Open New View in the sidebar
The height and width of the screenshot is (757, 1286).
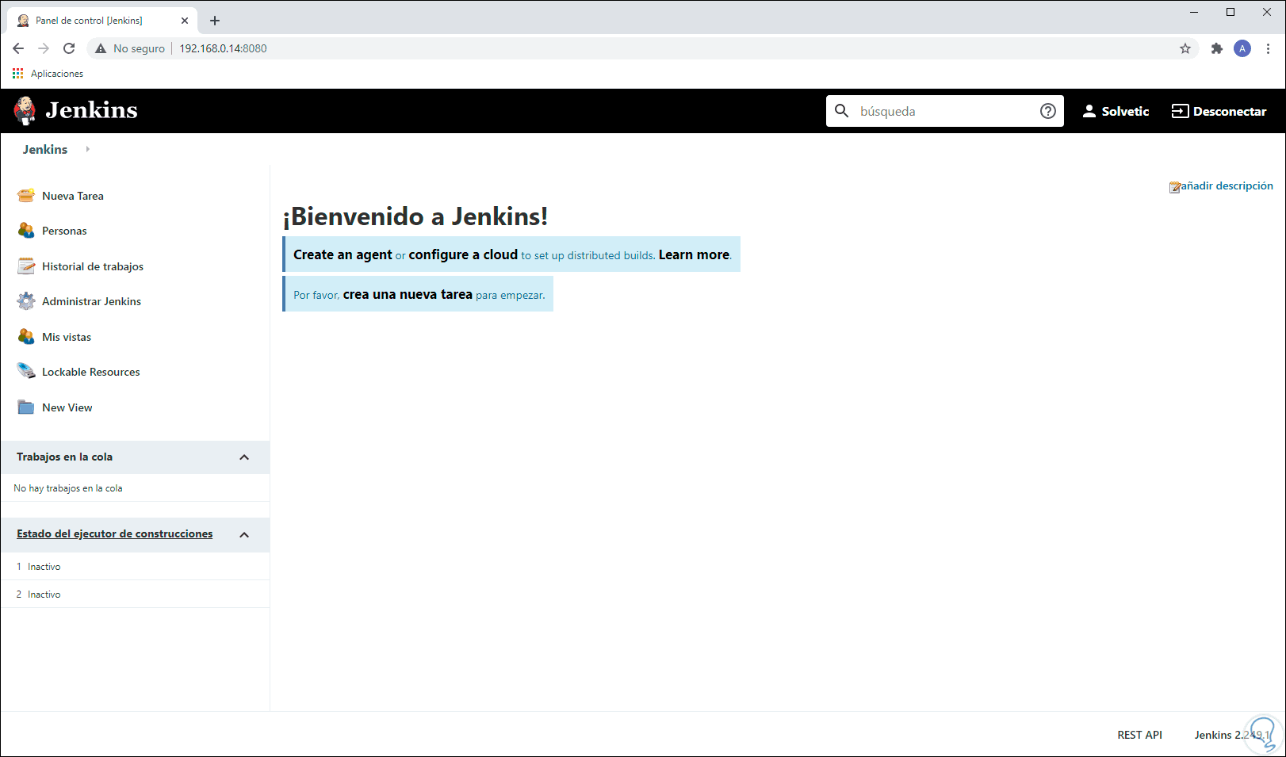click(67, 407)
